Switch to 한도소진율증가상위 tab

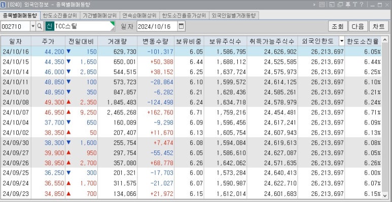pyautogui.click(x=184, y=16)
